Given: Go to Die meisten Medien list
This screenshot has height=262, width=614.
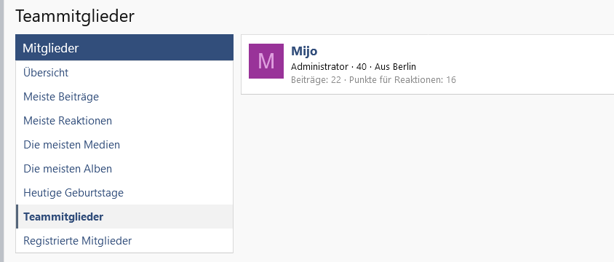Looking at the screenshot, I should point(72,145).
